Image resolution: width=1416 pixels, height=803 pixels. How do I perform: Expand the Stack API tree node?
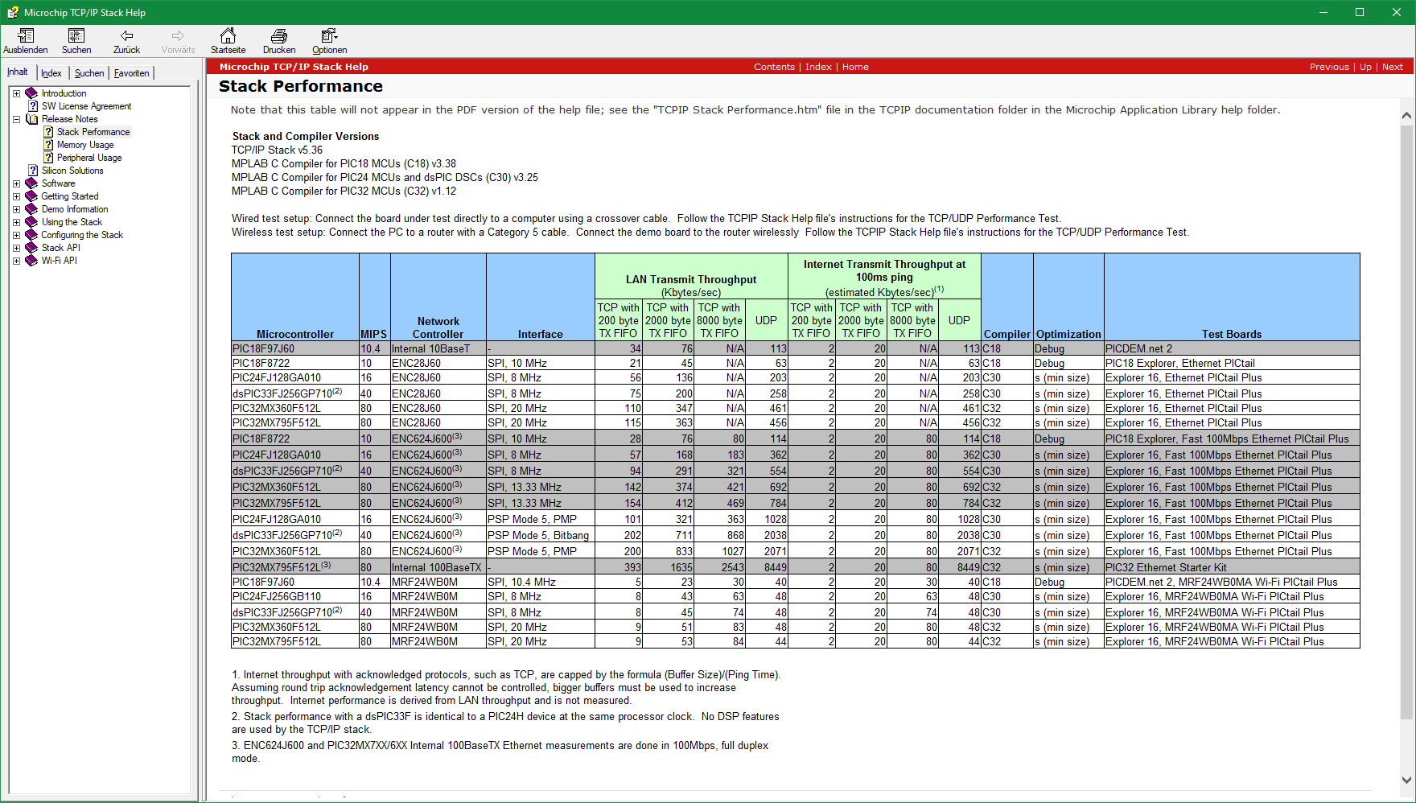click(x=16, y=248)
